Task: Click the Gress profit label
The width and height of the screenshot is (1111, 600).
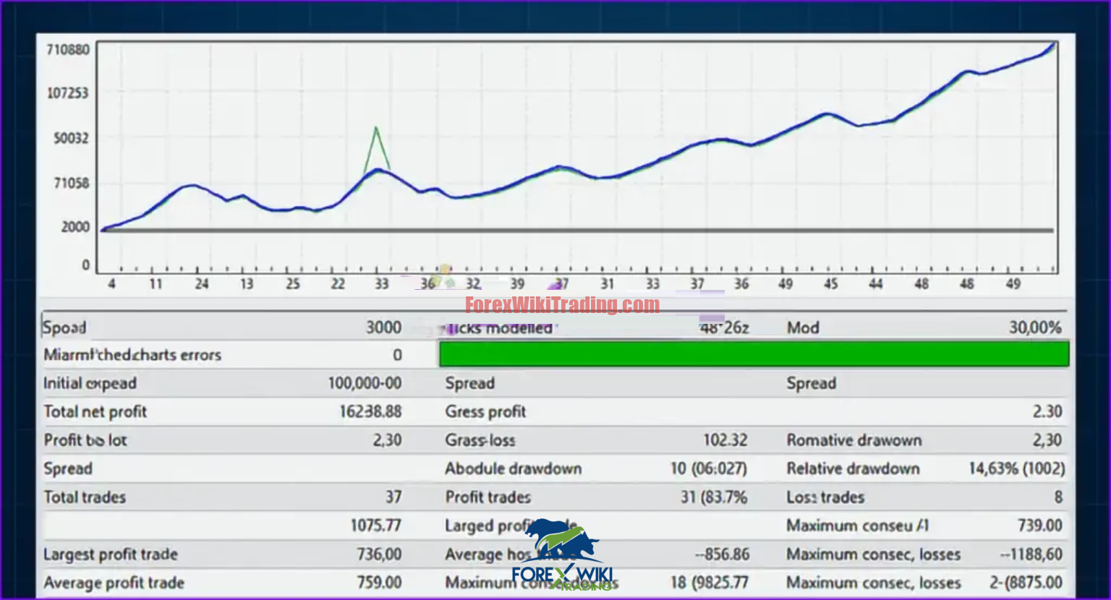Action: click(x=485, y=412)
